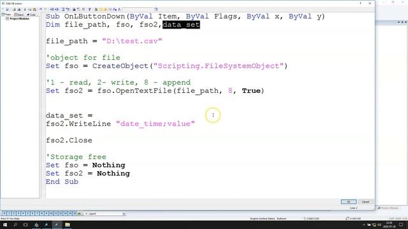Screen dimensions: 408x229
Task: Click the 'End Sub' line
Action: pyautogui.click(x=62, y=182)
